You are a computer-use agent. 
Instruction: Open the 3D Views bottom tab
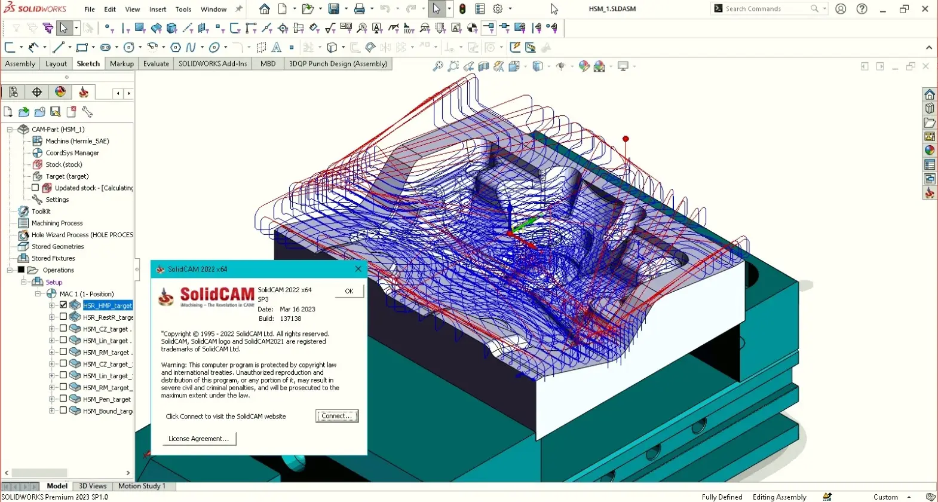(x=93, y=486)
